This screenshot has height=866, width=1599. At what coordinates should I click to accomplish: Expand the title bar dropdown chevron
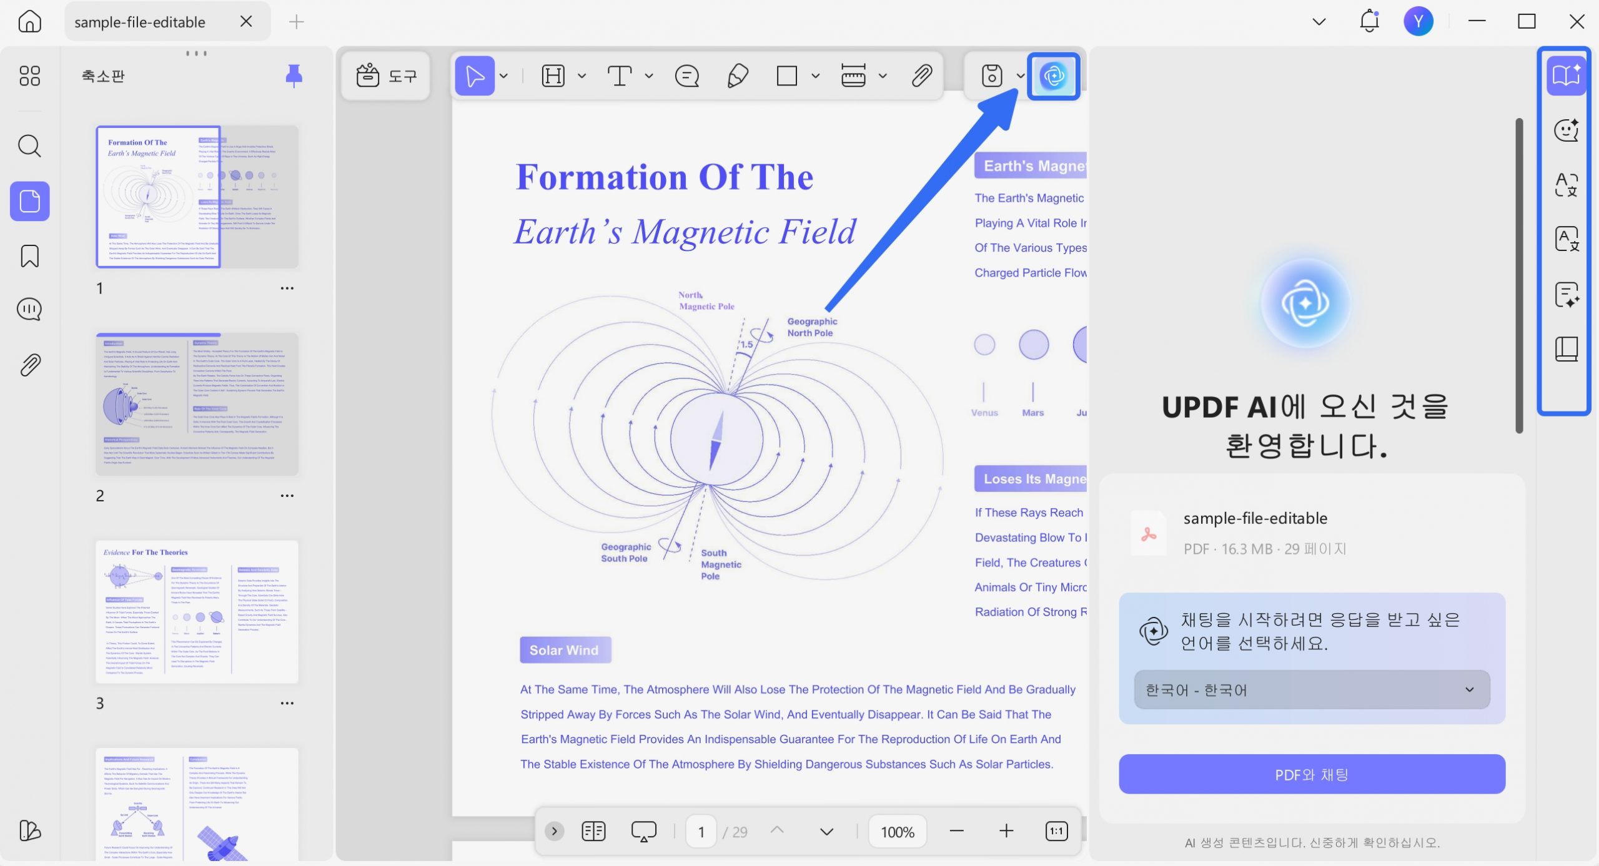(1319, 22)
